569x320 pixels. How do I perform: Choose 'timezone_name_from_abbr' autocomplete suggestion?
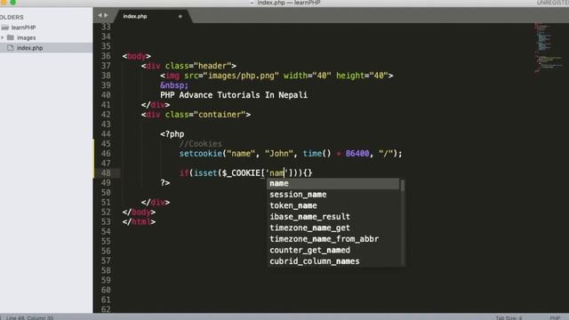click(x=333, y=239)
